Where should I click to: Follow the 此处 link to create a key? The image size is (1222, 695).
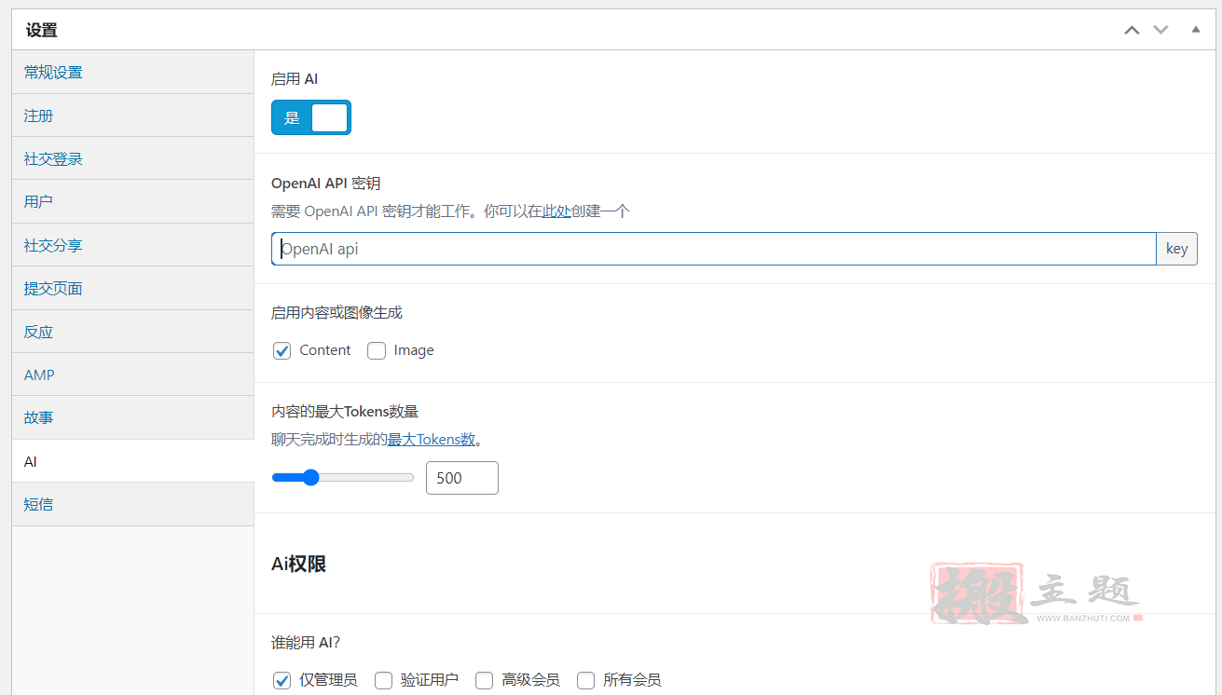[556, 211]
